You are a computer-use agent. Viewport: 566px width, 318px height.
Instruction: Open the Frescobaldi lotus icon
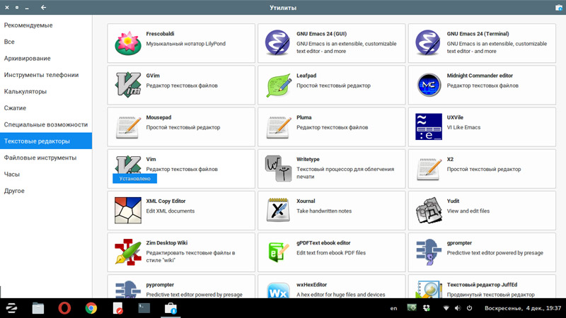(x=128, y=43)
